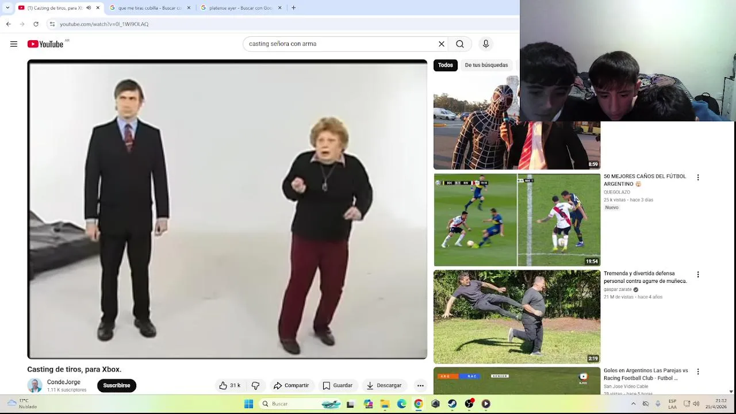Open the YouTube hamburger guide menu
This screenshot has width=736, height=414.
tap(14, 44)
